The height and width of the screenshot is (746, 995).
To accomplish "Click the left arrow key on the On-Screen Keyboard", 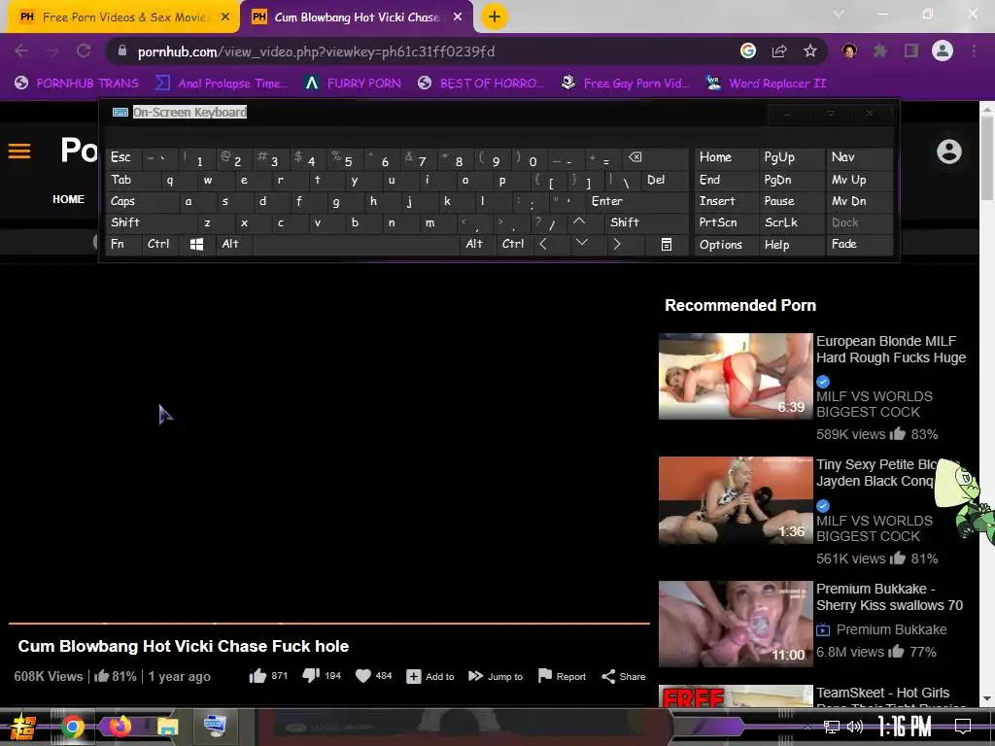I will point(543,244).
